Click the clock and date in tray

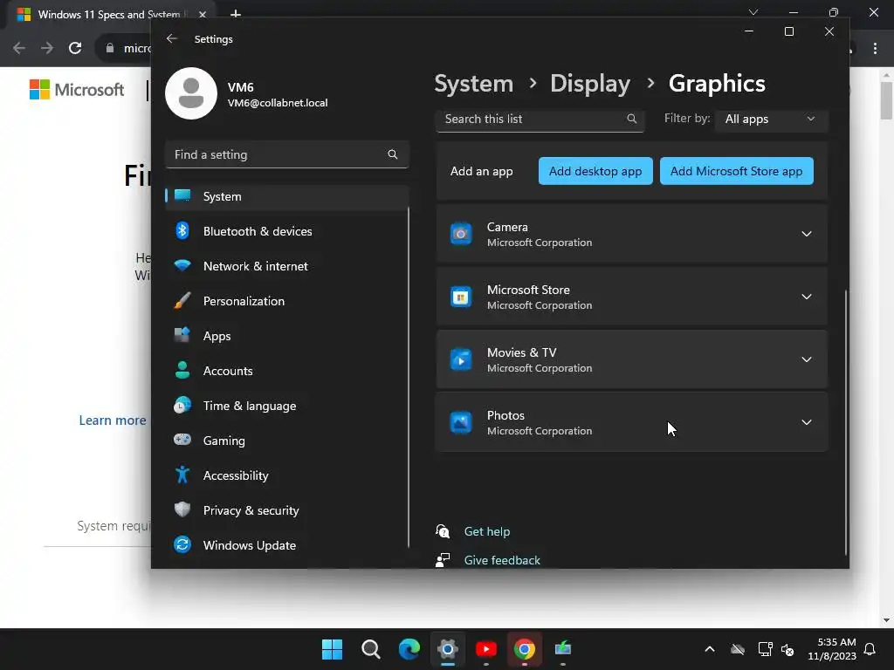click(x=831, y=649)
